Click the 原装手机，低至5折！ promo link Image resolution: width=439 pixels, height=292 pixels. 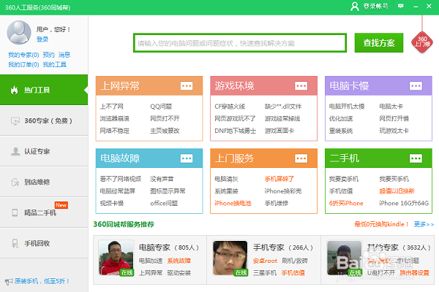[x=42, y=281]
